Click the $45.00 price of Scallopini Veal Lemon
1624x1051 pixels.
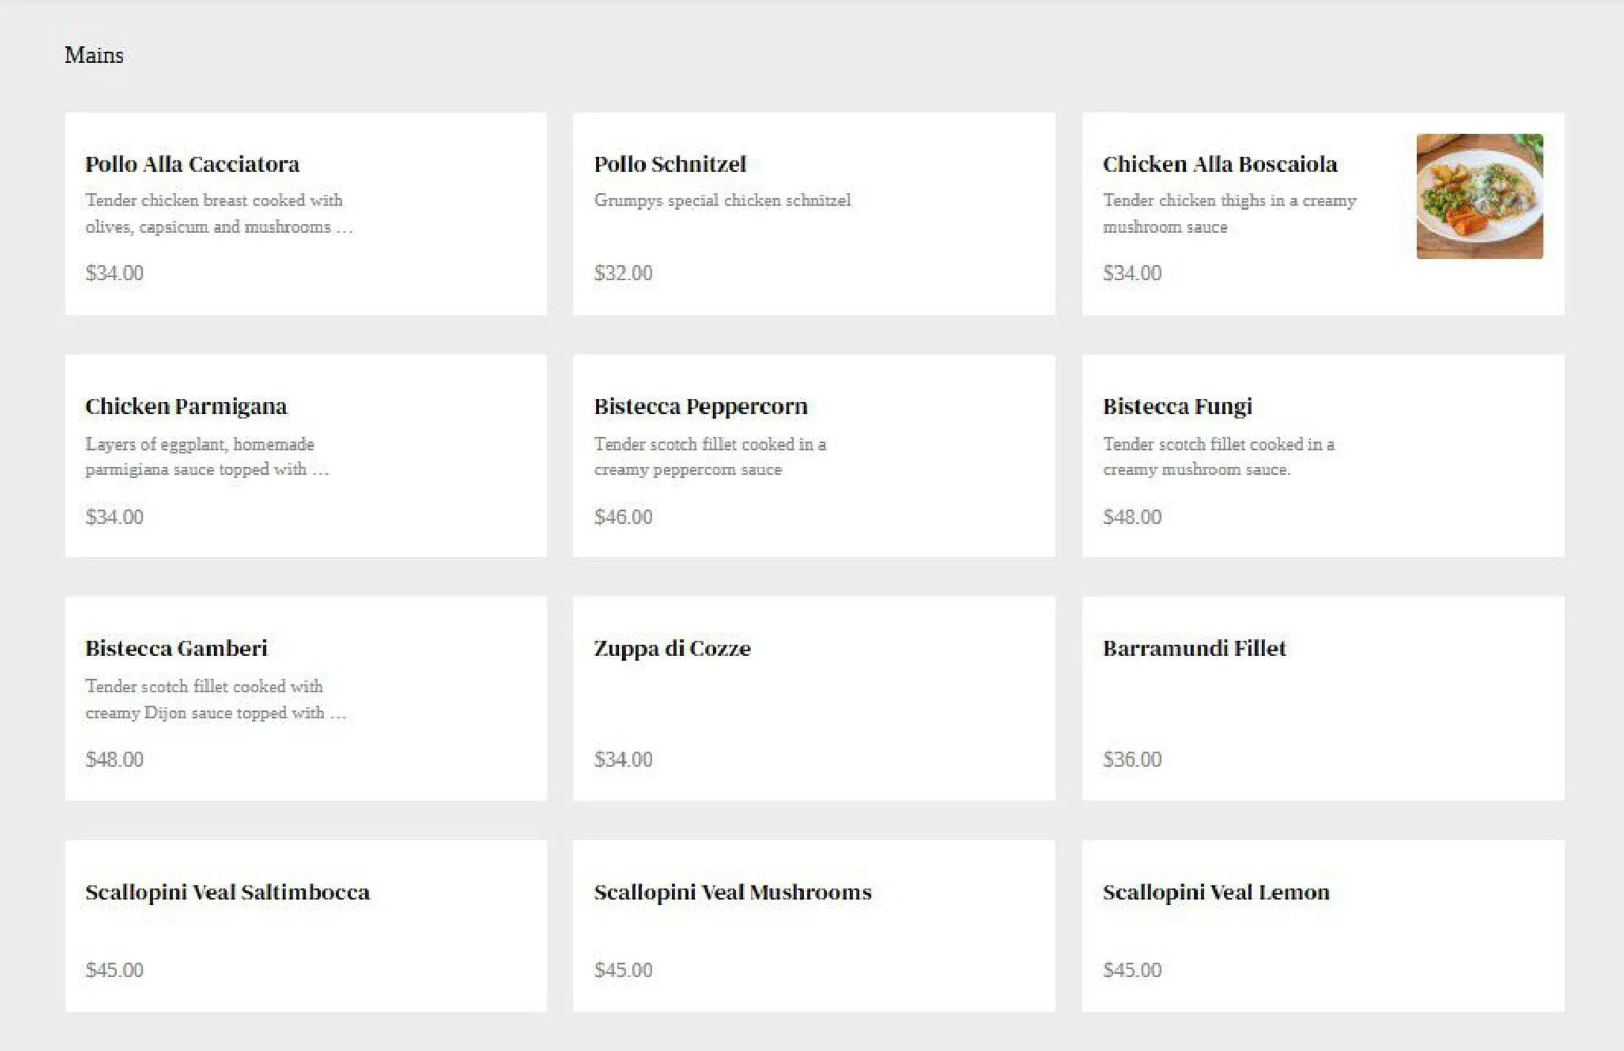[1132, 970]
